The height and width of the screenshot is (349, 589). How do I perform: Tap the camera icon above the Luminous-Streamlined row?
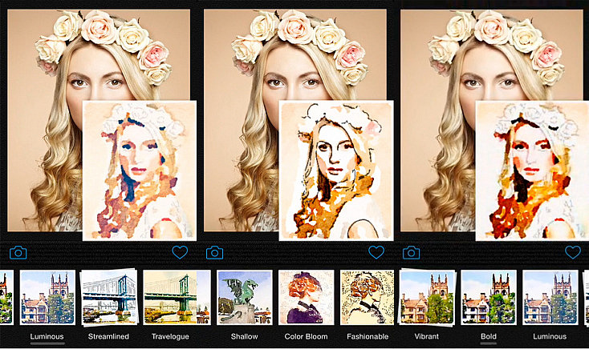pyautogui.click(x=18, y=253)
